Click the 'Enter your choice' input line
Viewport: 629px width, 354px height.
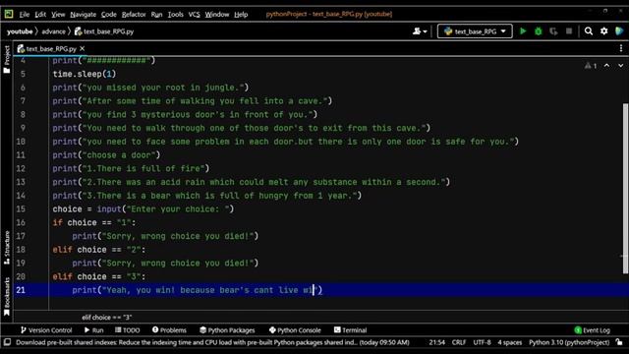pyautogui.click(x=143, y=209)
